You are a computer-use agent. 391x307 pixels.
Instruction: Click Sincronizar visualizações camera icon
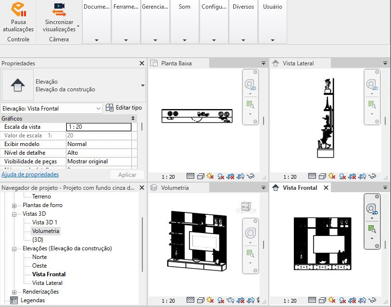tap(59, 10)
